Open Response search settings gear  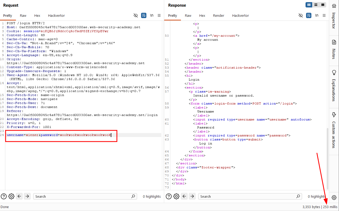coord(176,196)
